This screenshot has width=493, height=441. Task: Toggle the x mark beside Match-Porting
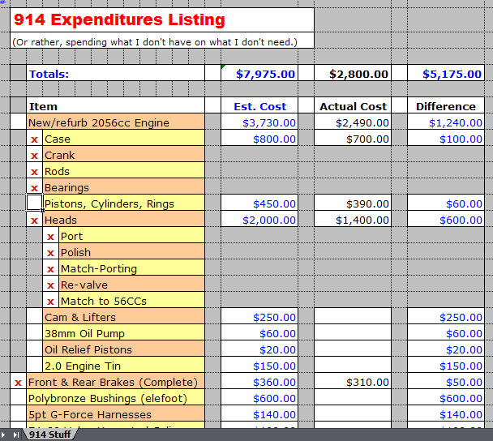50,269
